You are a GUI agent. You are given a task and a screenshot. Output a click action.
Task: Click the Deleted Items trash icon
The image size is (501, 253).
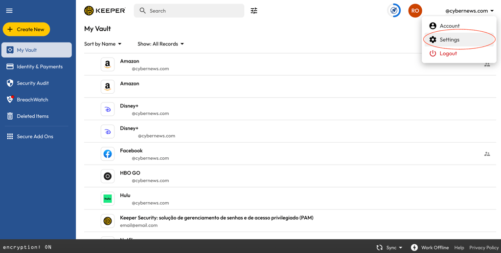10,116
